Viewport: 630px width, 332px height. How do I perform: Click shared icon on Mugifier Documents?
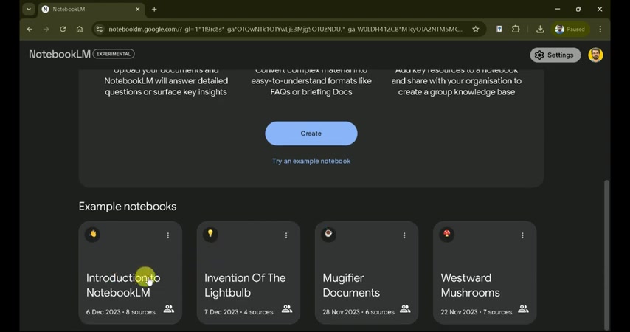[x=405, y=309]
